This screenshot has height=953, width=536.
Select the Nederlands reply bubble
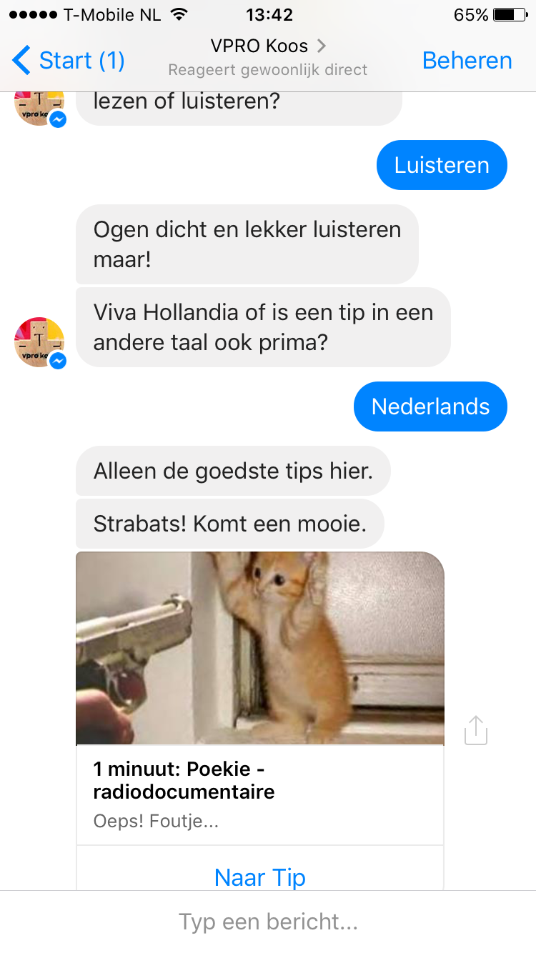tap(430, 406)
